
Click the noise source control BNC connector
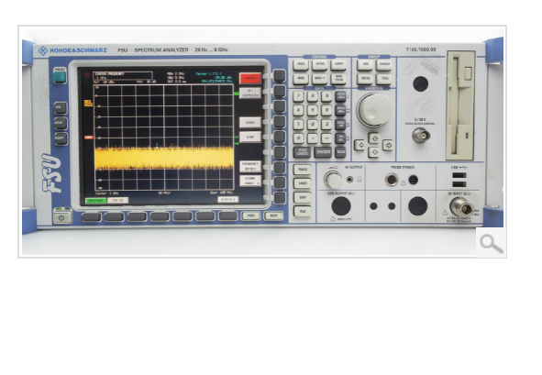tap(421, 136)
